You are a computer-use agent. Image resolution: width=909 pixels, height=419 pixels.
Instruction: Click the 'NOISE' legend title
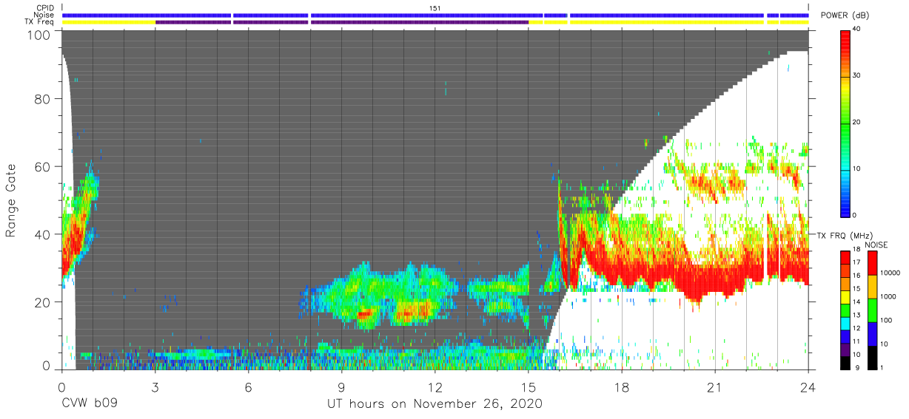(x=876, y=245)
